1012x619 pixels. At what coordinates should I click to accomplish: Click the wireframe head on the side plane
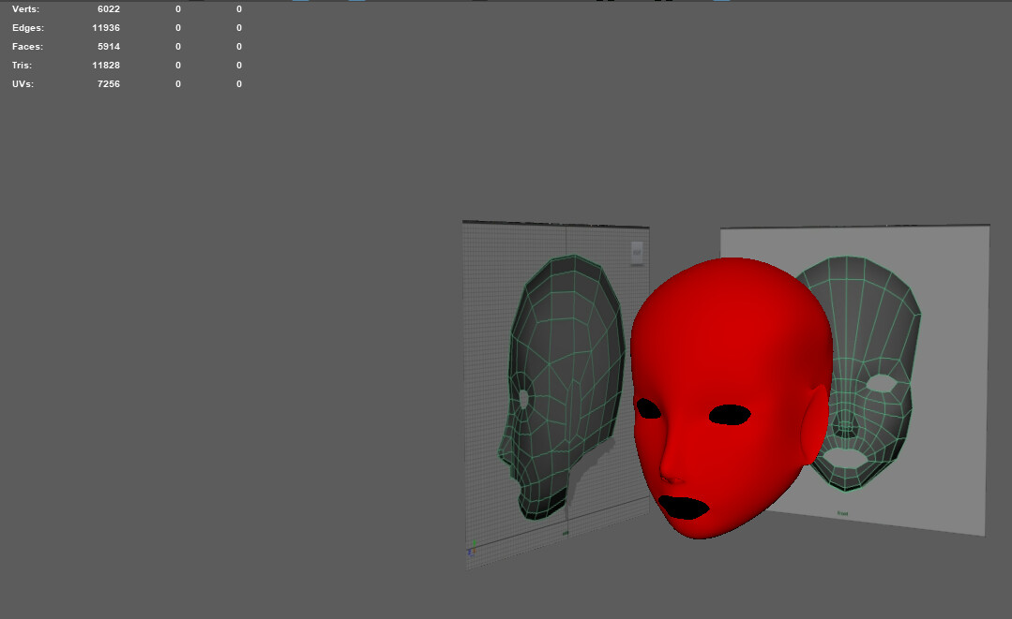point(563,375)
